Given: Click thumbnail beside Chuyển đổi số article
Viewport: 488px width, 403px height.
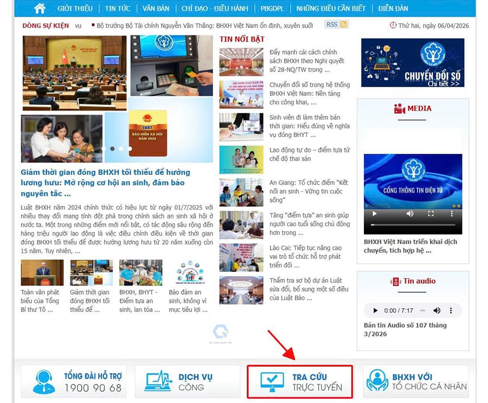Looking at the screenshot, I should click(241, 95).
